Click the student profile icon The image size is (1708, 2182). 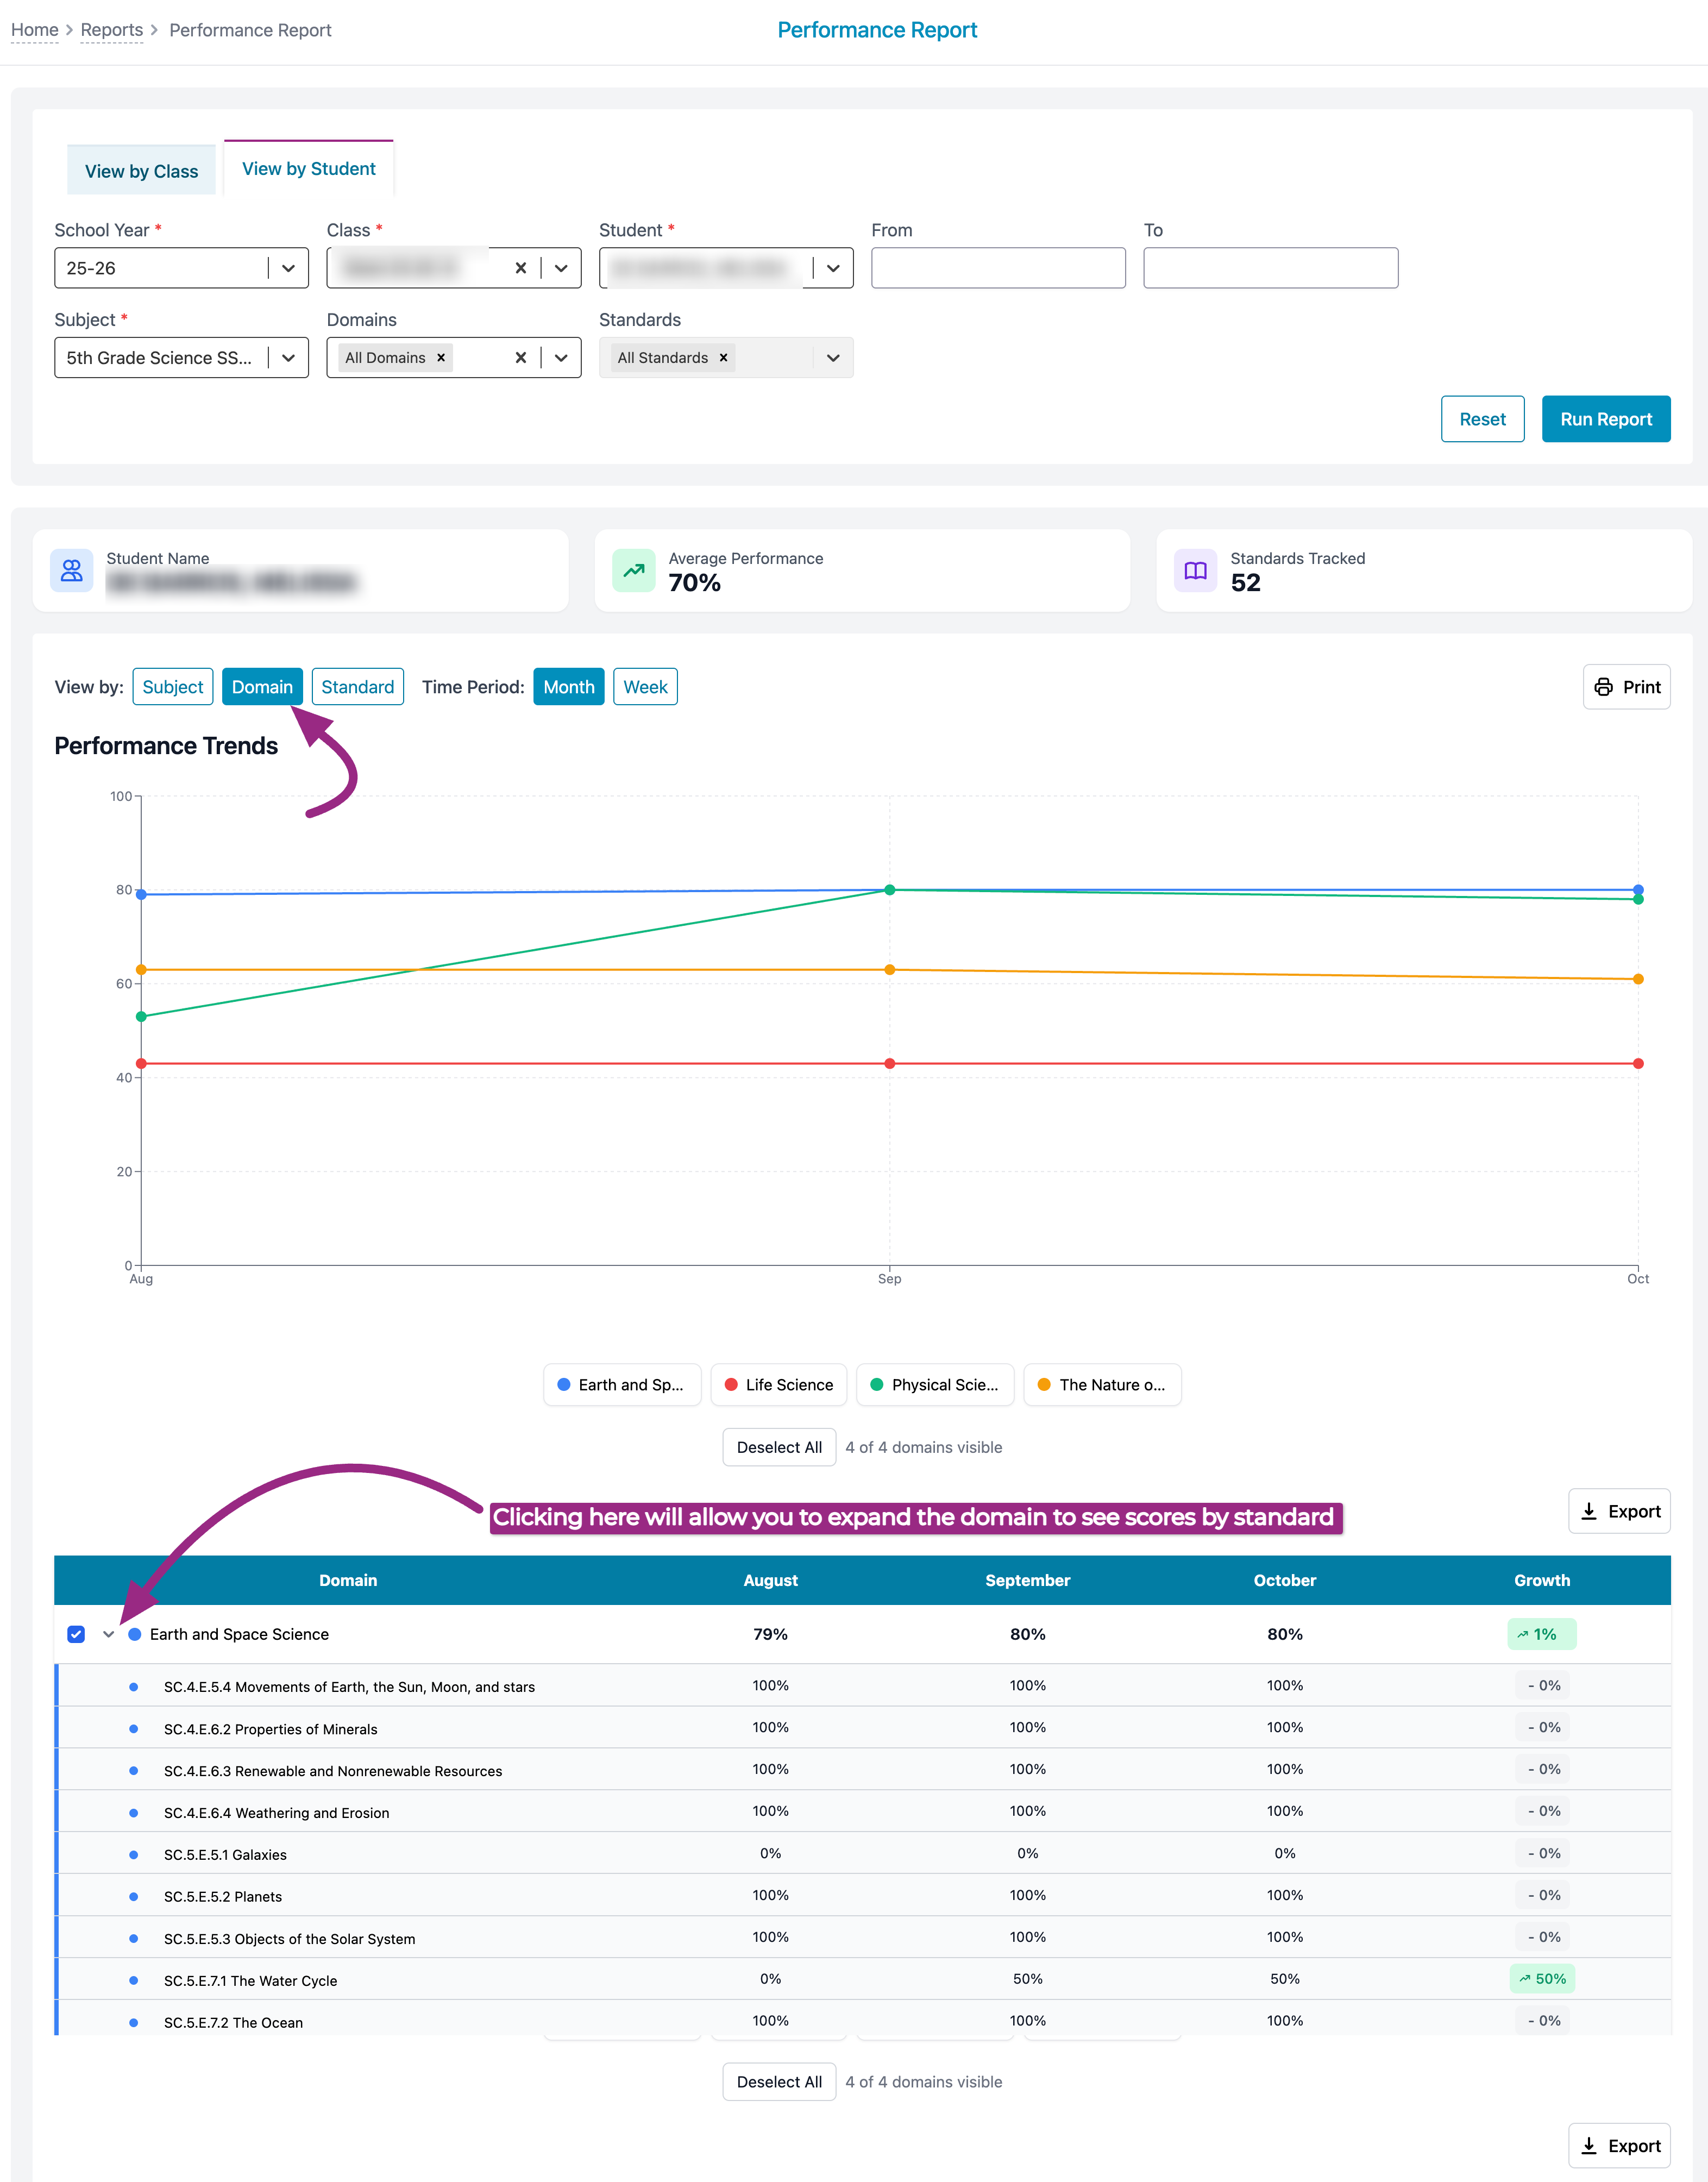72,570
